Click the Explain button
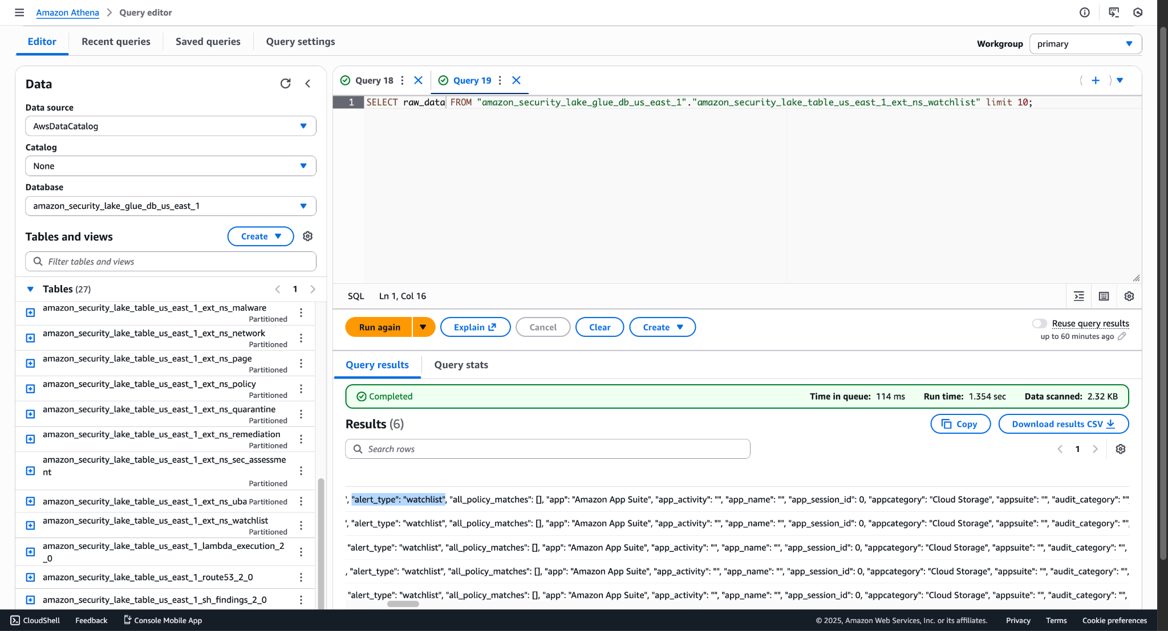 click(x=475, y=327)
